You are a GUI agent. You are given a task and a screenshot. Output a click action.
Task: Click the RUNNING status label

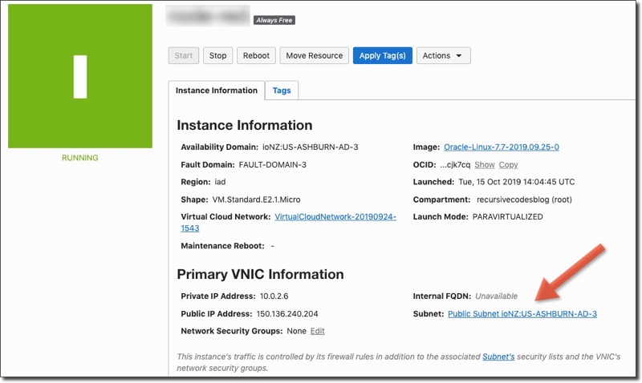tap(80, 158)
